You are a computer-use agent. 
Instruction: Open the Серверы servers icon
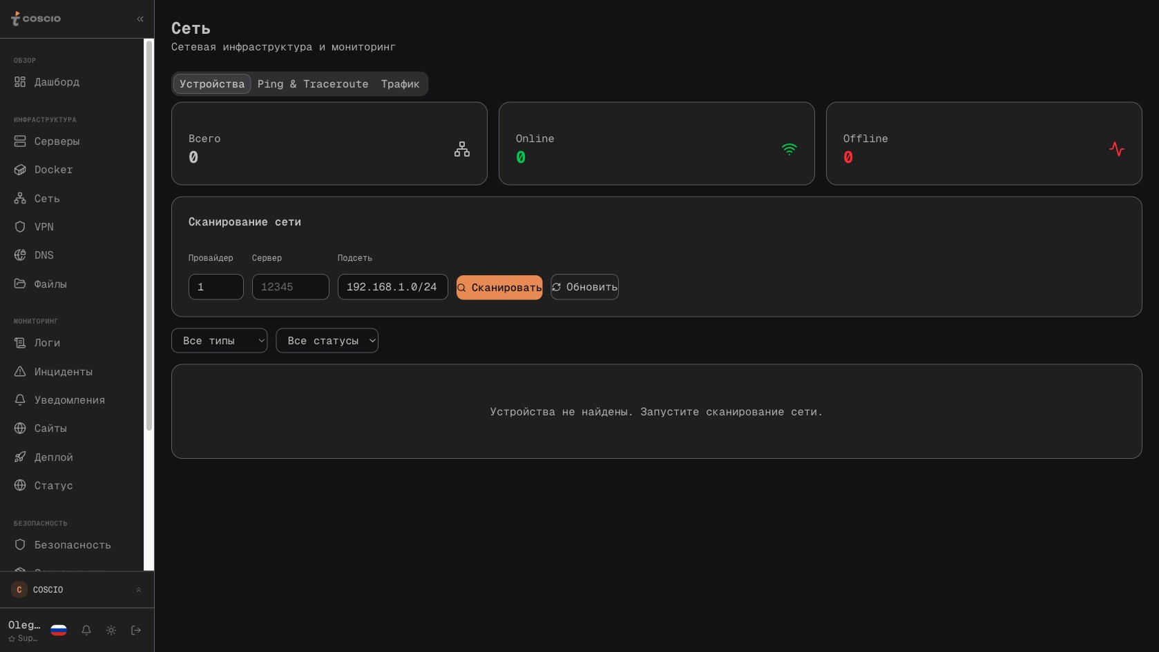point(20,141)
